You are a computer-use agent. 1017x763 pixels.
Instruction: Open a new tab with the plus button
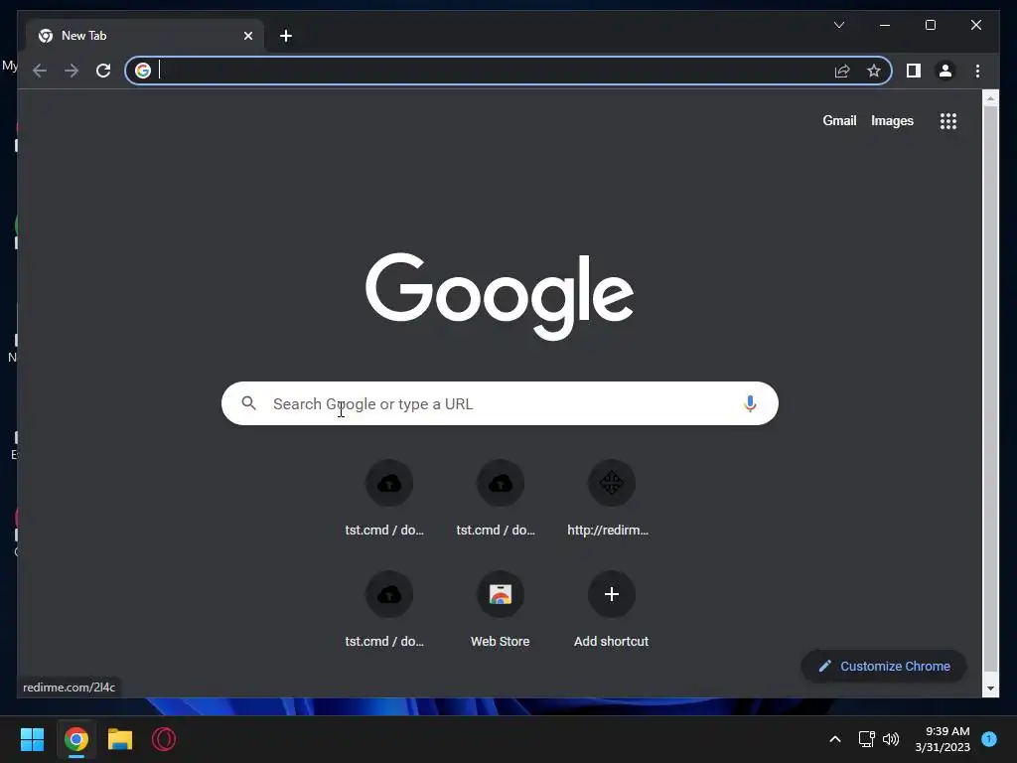[286, 36]
